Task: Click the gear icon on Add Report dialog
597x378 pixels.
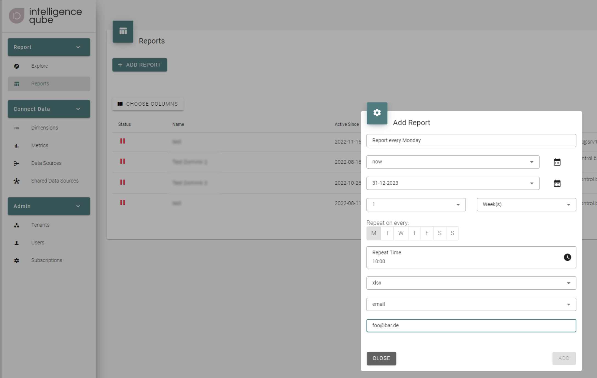Action: 377,113
